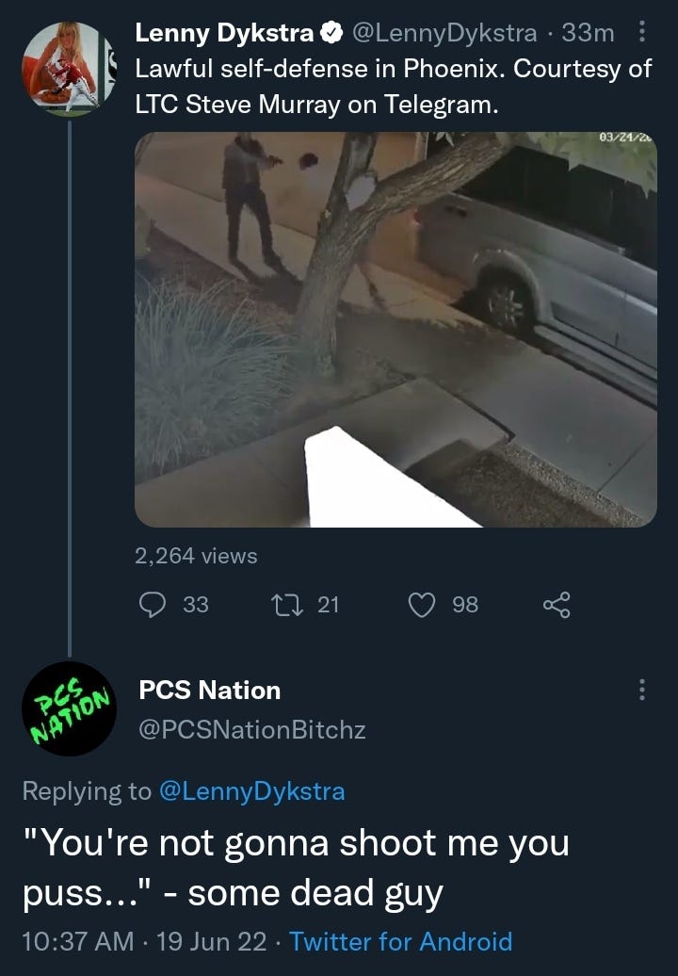Click the 10:37 AM 19 Jun 22 timestamp

click(143, 941)
